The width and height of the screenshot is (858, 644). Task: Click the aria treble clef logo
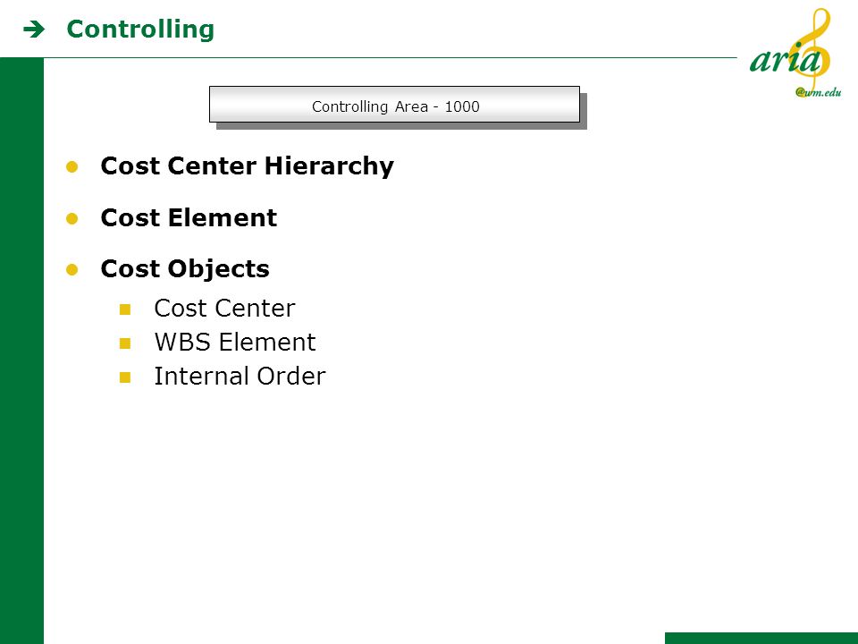[795, 53]
